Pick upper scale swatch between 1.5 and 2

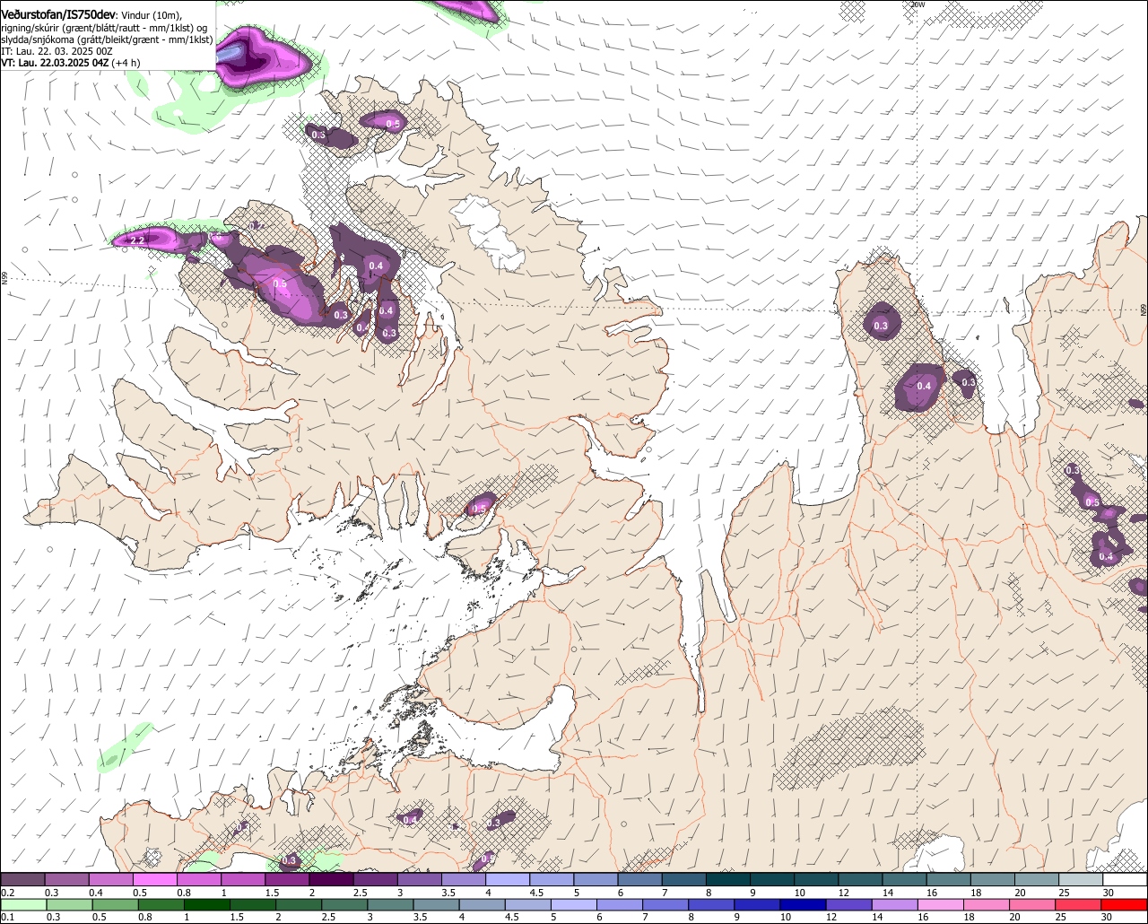(x=287, y=879)
